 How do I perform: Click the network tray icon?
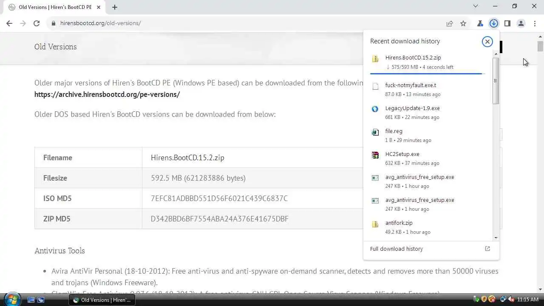[503, 300]
